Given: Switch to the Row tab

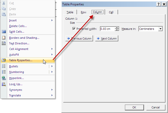Looking at the screenshot, I should click(84, 12).
